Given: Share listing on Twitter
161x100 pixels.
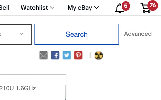Looking at the screenshot, I should point(67,55).
